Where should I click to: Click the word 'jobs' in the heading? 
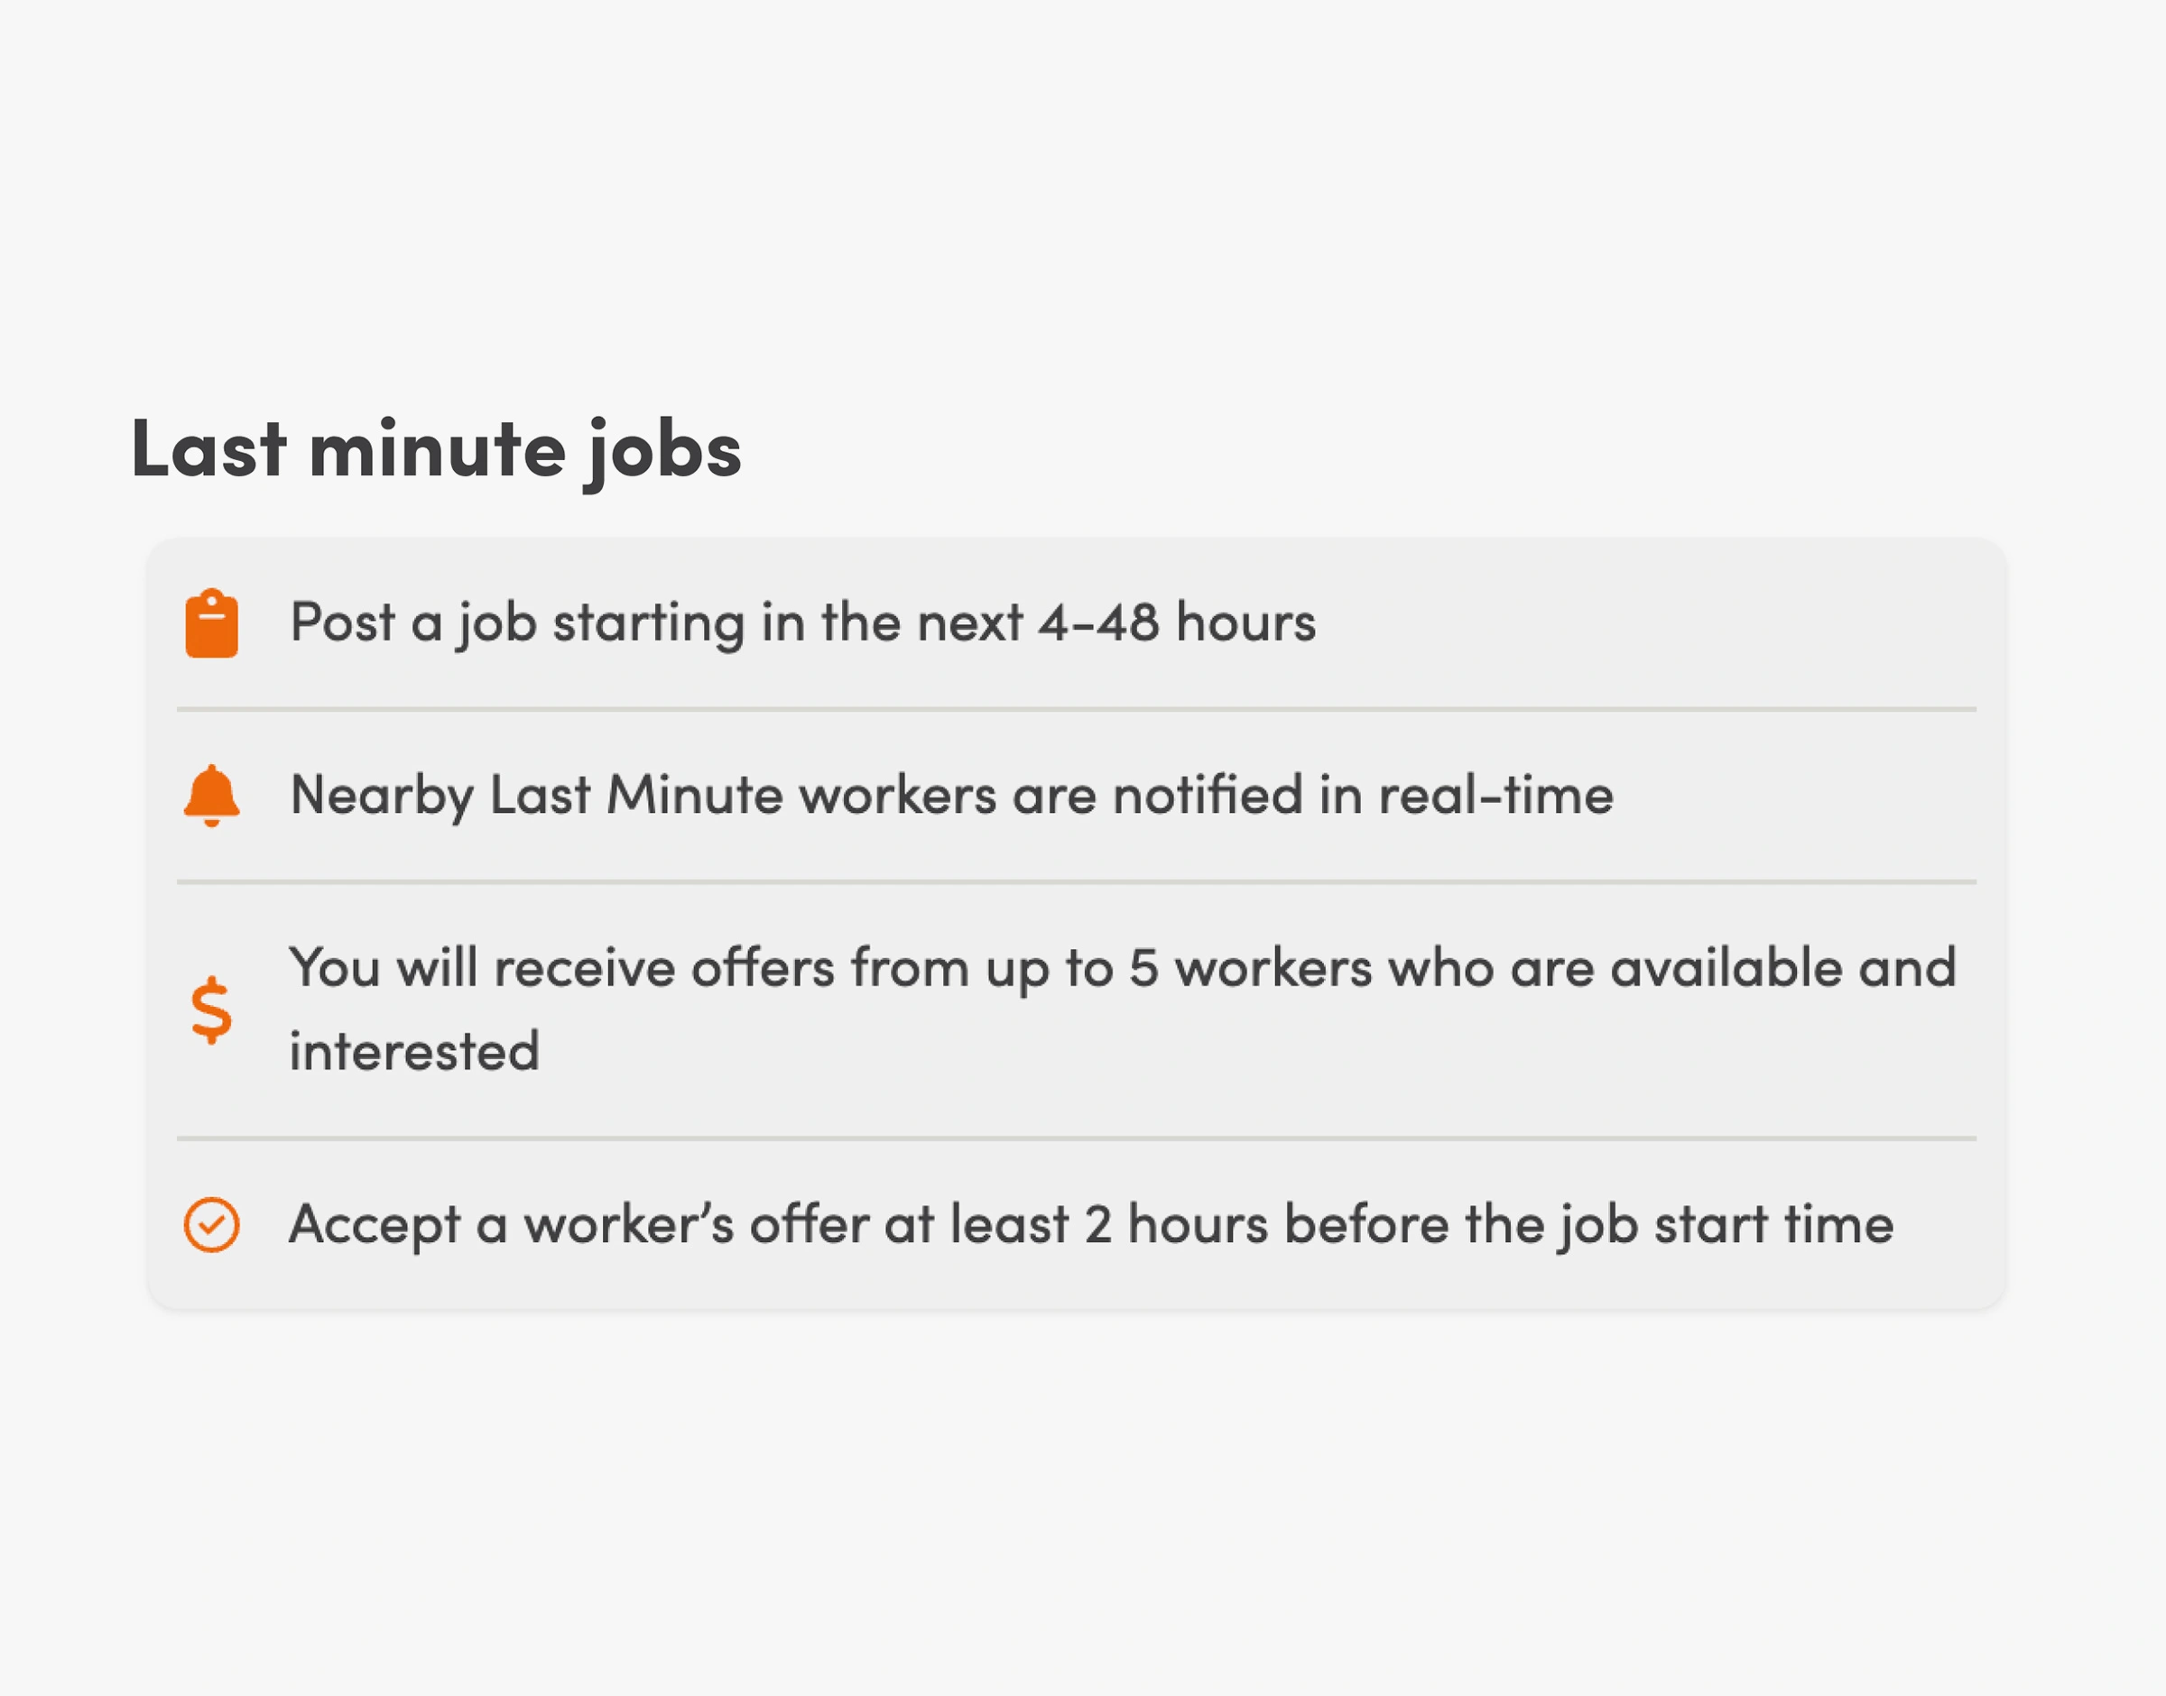[662, 454]
